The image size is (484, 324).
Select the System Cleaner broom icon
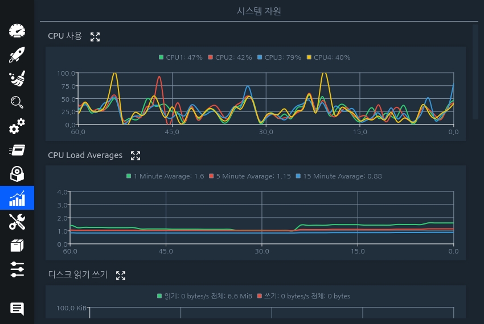[17, 78]
